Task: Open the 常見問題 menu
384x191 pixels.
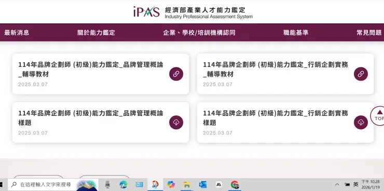Action: pos(369,33)
